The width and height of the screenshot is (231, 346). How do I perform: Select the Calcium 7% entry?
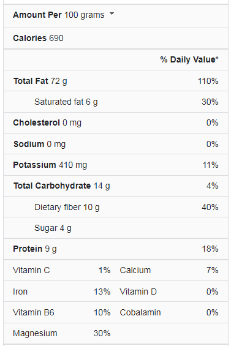pyautogui.click(x=169, y=270)
